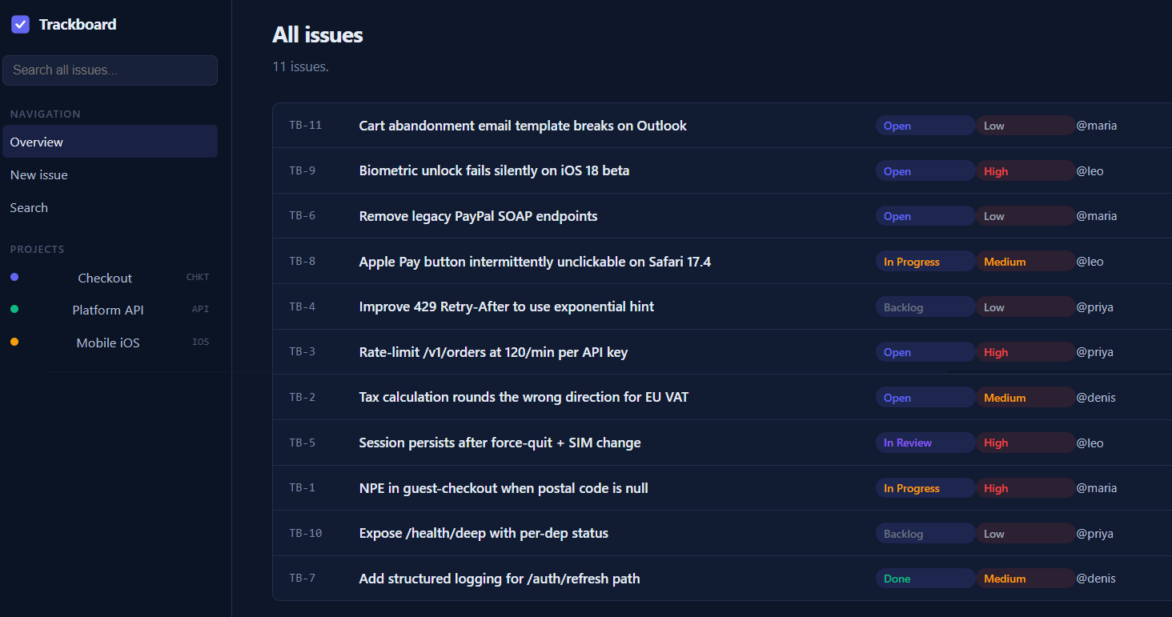Select the Checkout project
Viewport: 1172px width, 617px height.
(105, 278)
